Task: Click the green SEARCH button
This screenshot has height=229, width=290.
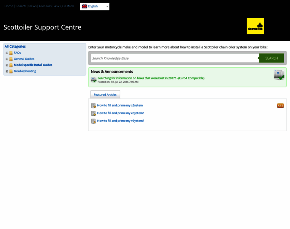Action: pyautogui.click(x=272, y=58)
